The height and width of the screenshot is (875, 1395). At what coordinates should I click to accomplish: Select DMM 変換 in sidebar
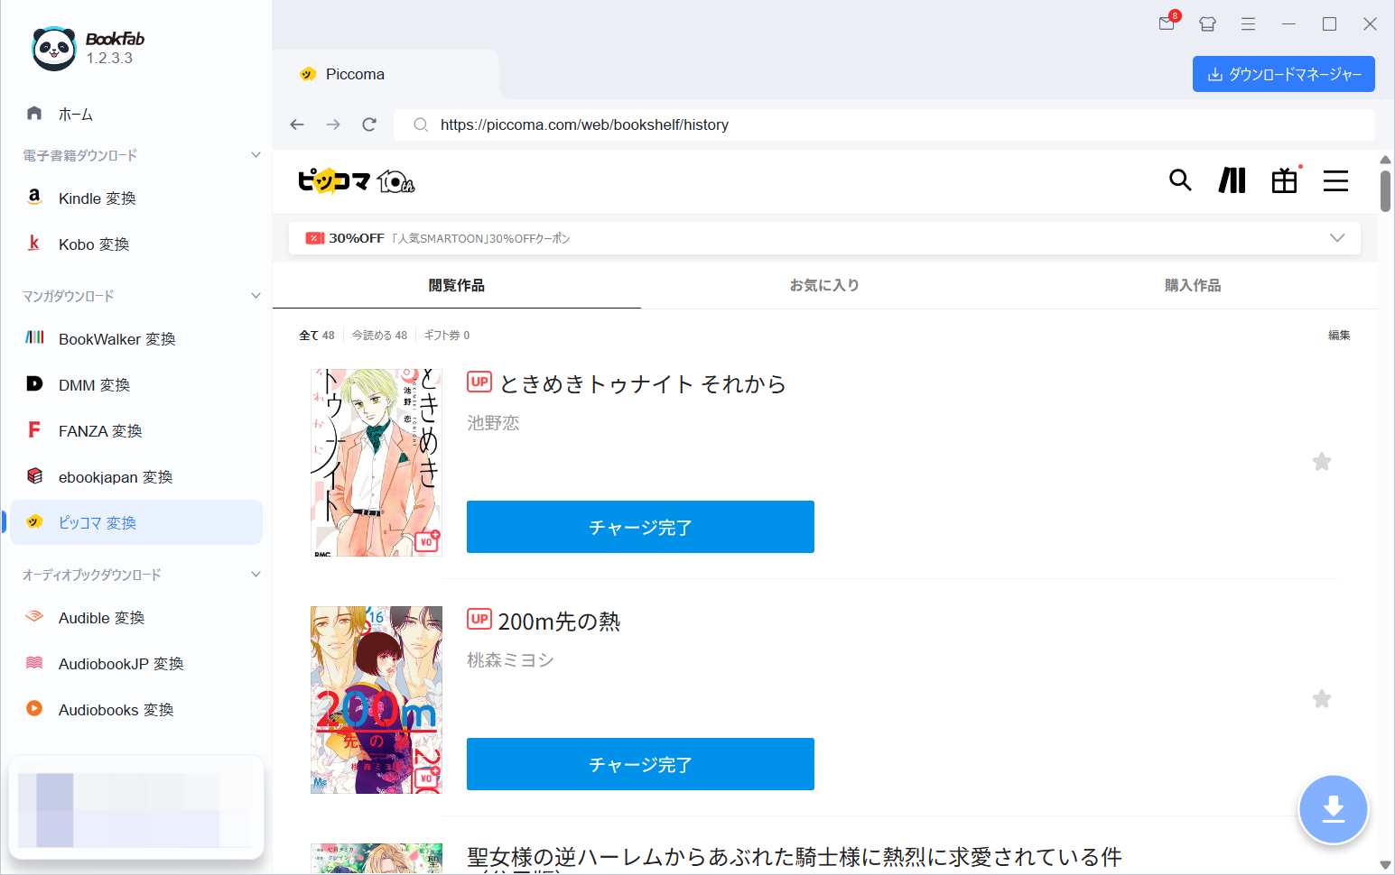pos(135,385)
